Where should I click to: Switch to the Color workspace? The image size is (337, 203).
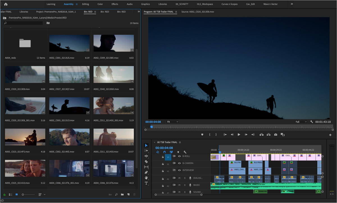(100, 4)
